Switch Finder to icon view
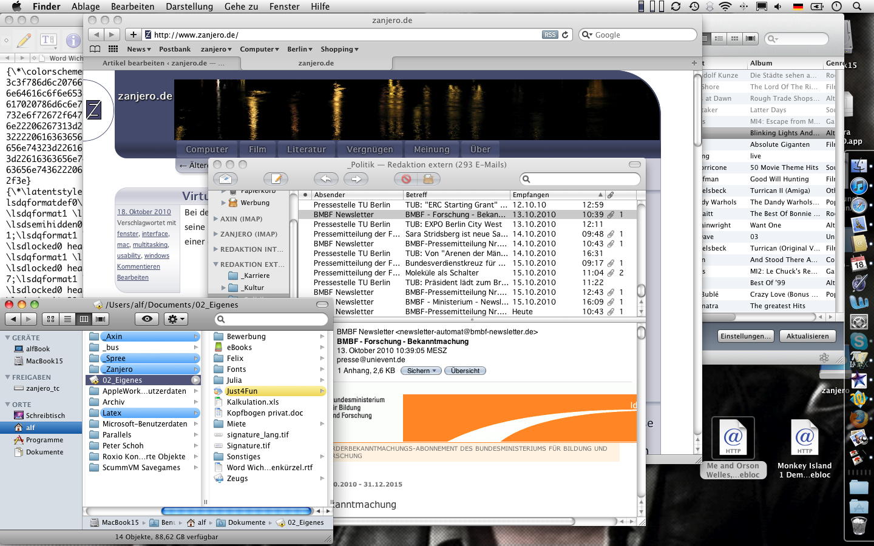 tap(51, 318)
